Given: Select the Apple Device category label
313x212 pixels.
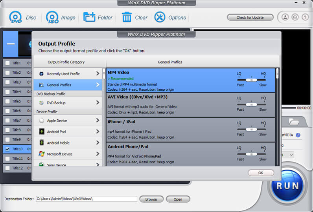Looking at the screenshot, I should (57, 121).
